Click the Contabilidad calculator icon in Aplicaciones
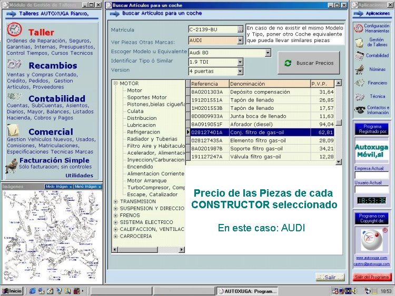Viewport: 395px width, 296px height. click(360, 56)
